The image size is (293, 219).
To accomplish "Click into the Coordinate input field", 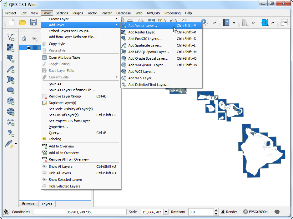I will click(x=80, y=212).
